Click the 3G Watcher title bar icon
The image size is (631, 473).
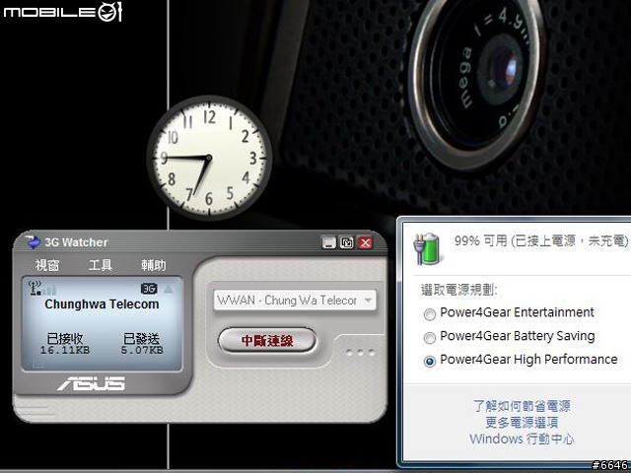click(x=33, y=241)
